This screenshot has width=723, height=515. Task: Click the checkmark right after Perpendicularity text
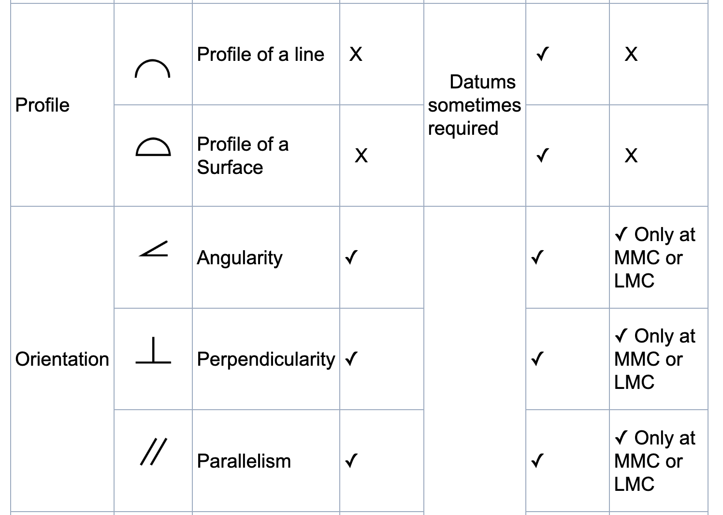tap(351, 359)
